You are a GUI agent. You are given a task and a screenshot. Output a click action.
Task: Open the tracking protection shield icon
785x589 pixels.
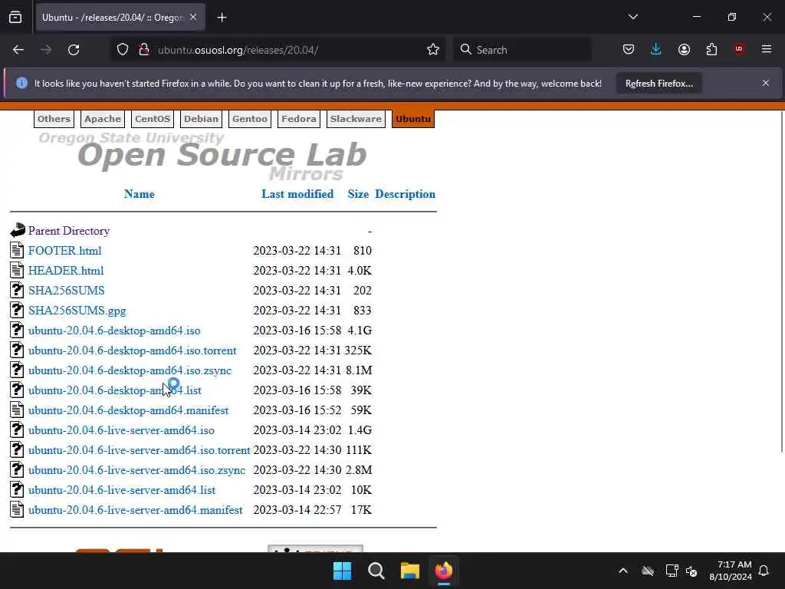[123, 50]
